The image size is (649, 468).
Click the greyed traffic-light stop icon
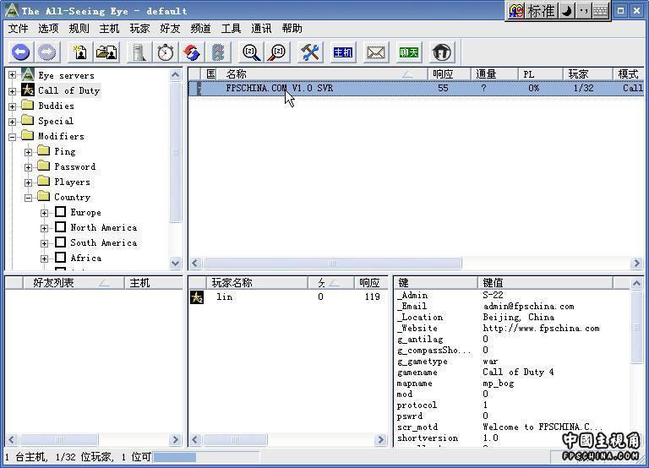point(218,52)
